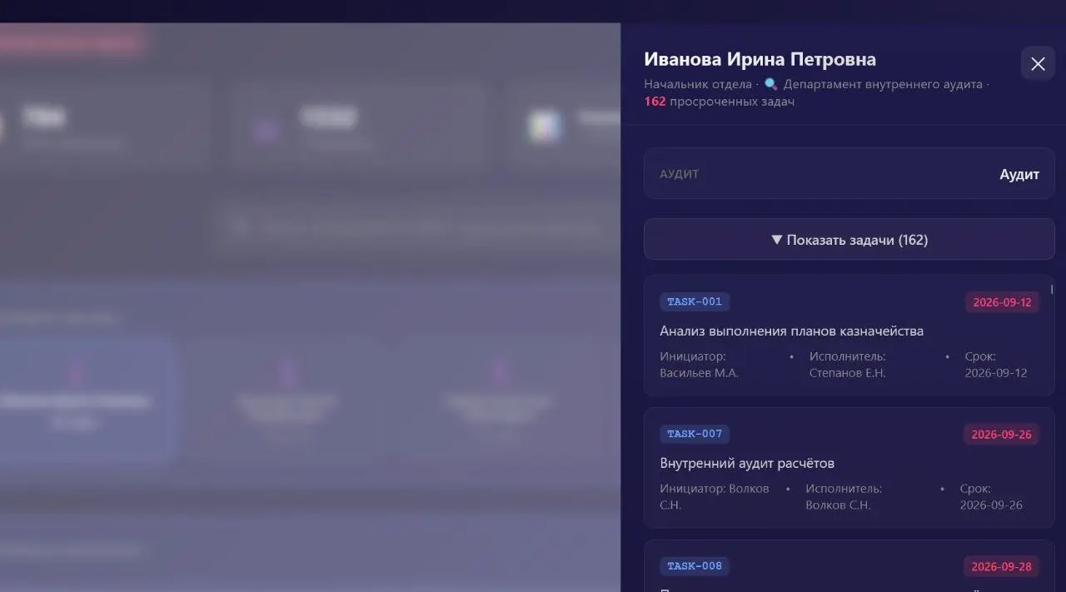
Task: Click initiator Васильев М.А.
Action: tap(699, 365)
